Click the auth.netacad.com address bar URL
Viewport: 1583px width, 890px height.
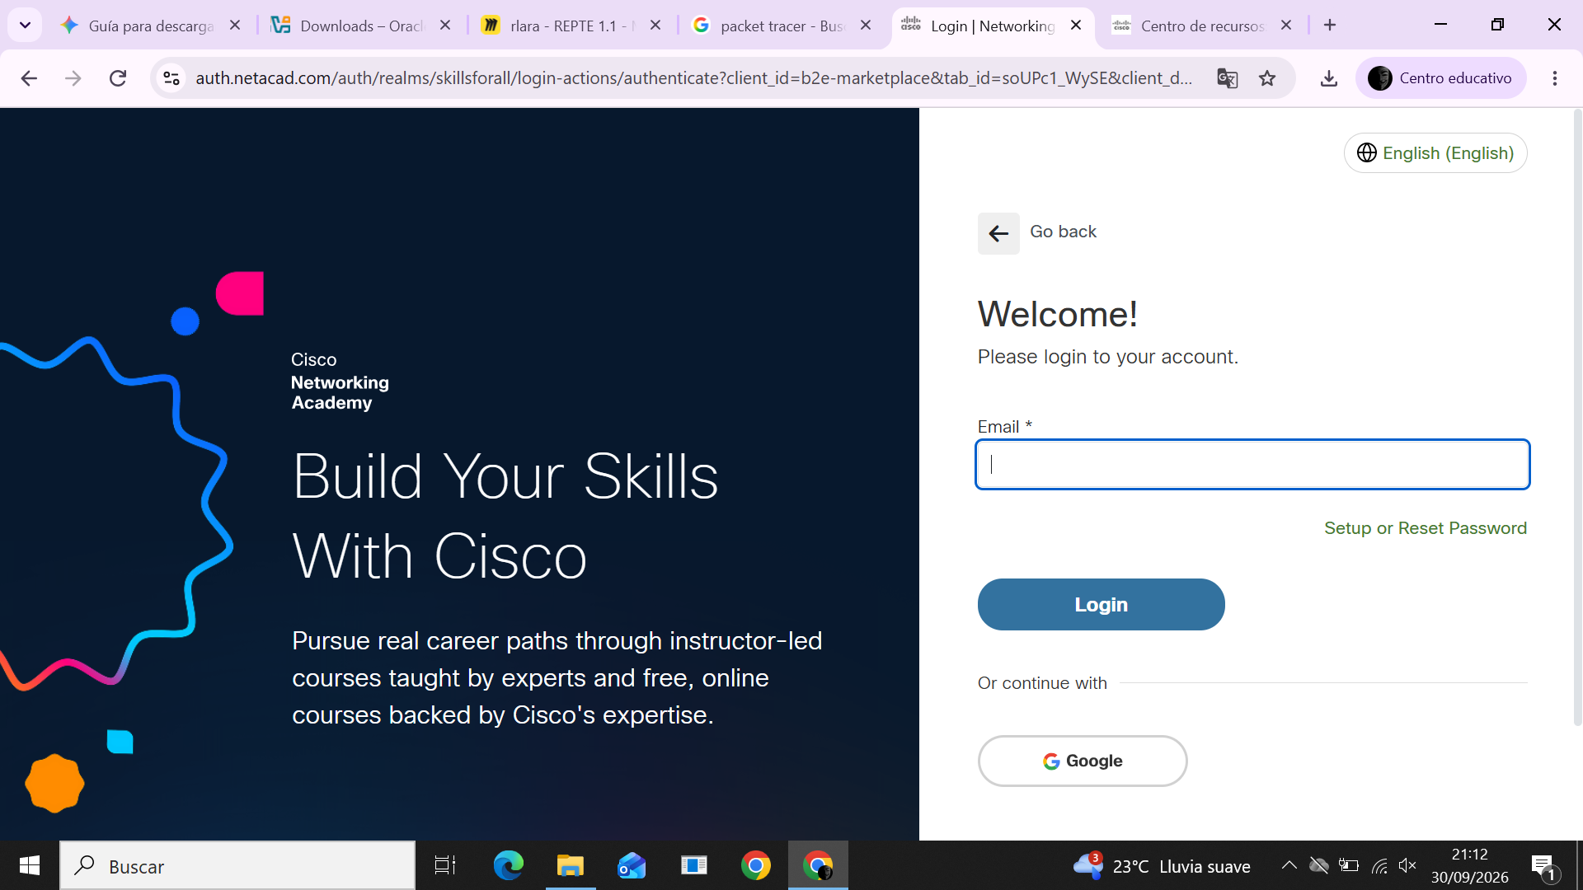tap(693, 78)
